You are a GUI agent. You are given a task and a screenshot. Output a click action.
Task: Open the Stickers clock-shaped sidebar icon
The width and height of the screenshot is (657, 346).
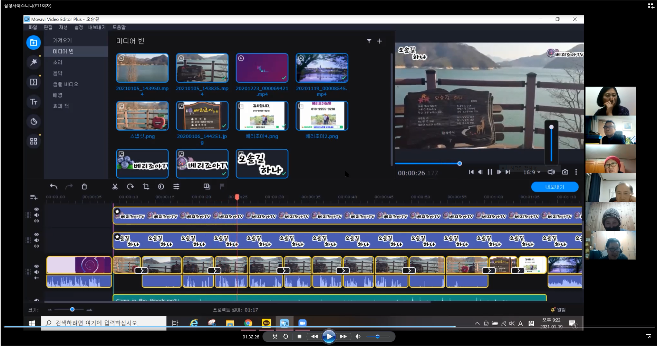33,121
